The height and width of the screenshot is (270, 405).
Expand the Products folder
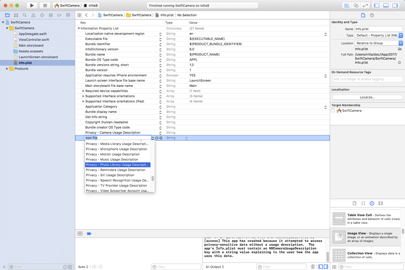click(x=7, y=69)
